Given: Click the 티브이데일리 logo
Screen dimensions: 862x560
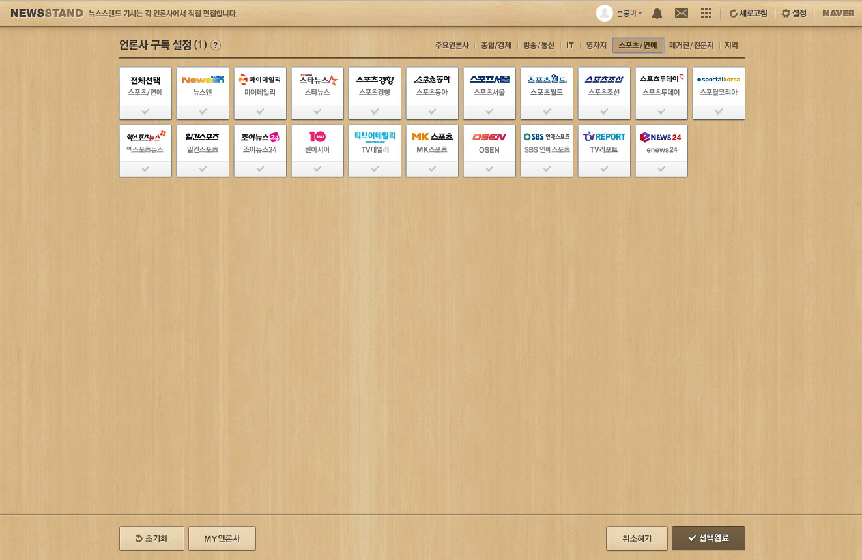Looking at the screenshot, I should [x=375, y=137].
